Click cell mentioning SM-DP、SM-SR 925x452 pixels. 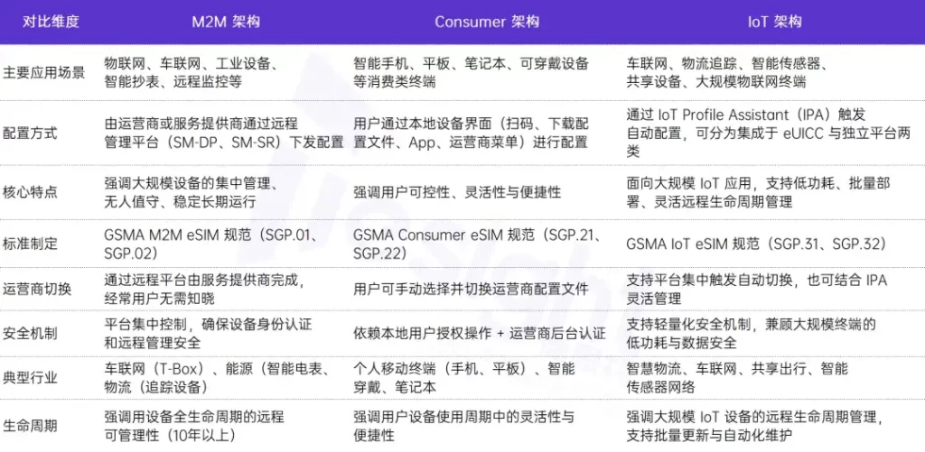click(224, 134)
